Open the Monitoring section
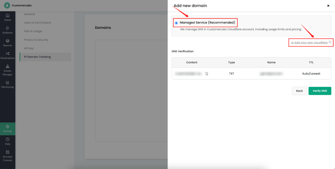The height and width of the screenshot is (169, 335). (x=8, y=84)
